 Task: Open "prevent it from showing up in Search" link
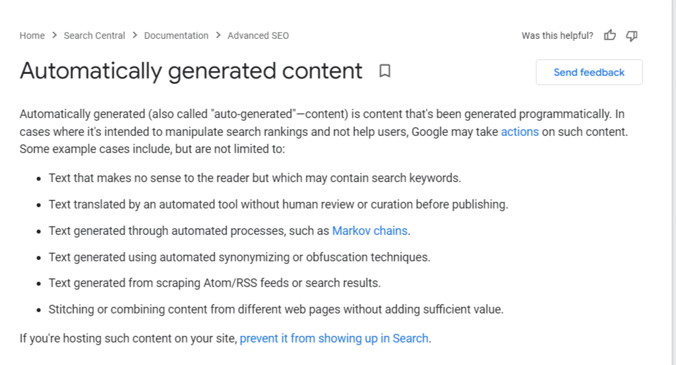[x=334, y=339]
